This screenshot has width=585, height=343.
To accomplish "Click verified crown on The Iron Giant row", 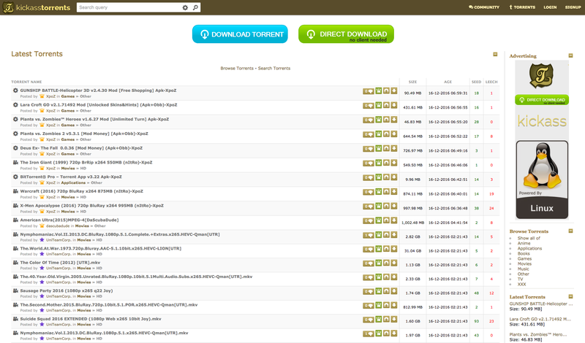I will pos(379,163).
